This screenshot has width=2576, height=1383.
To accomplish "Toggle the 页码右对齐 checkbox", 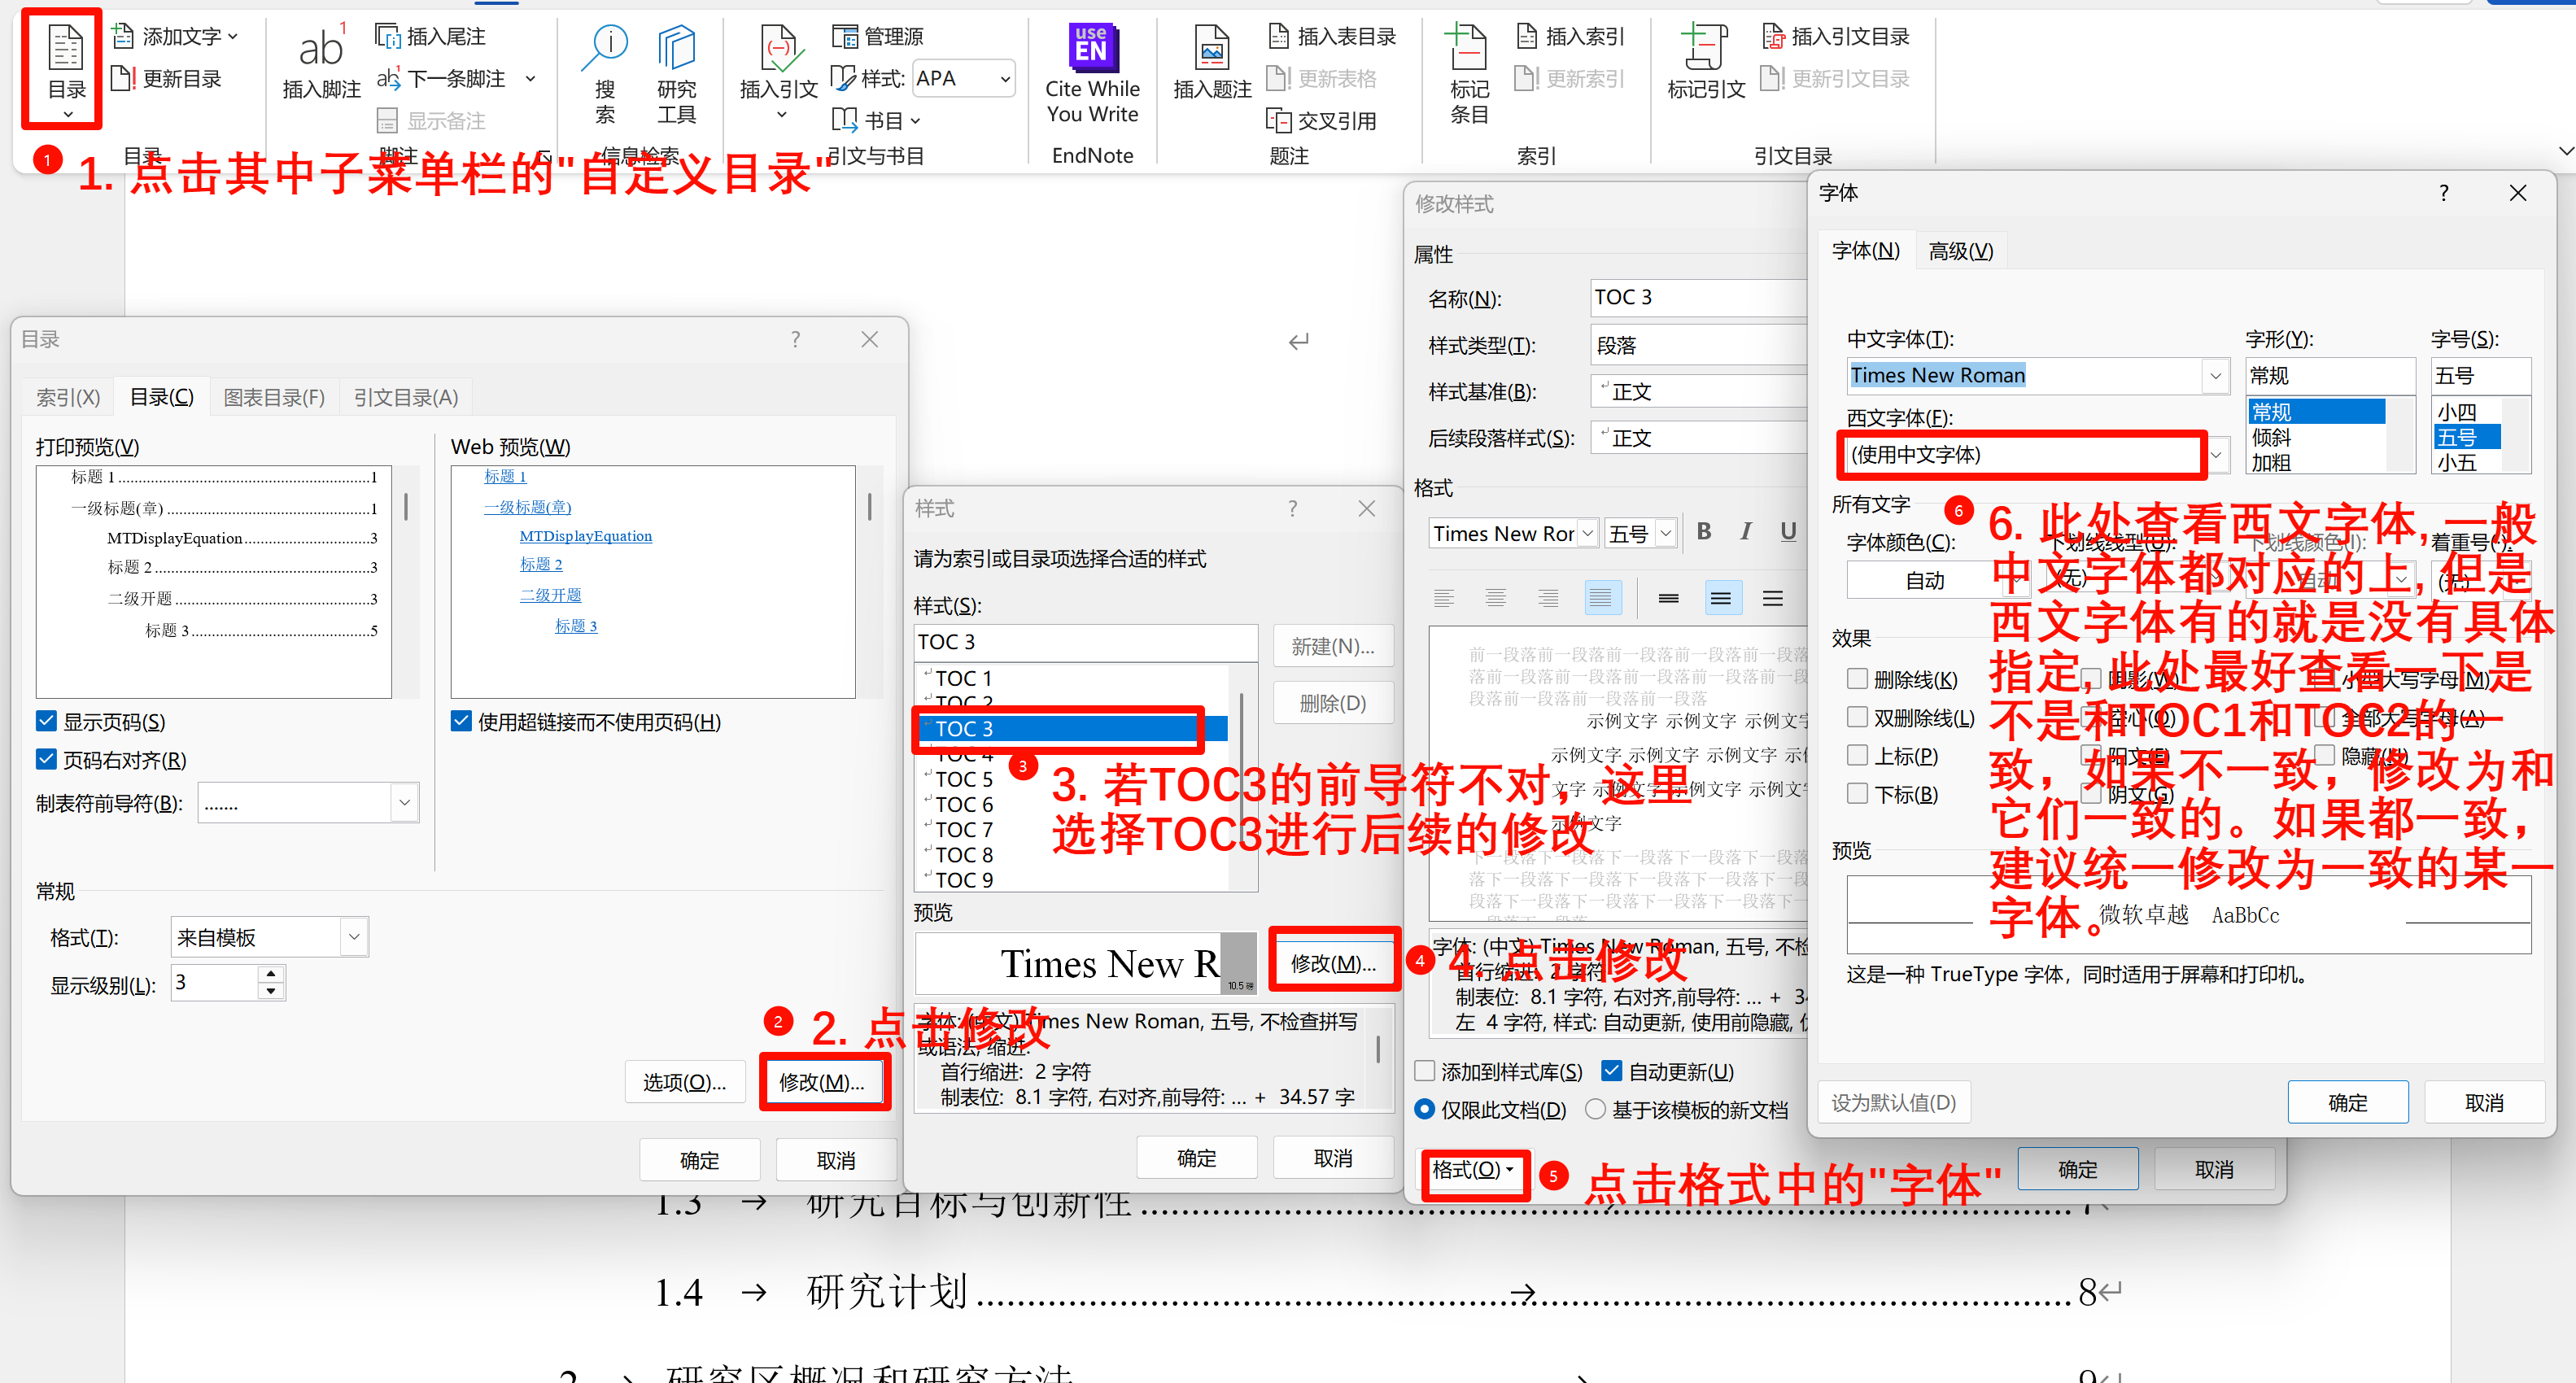I will coord(47,759).
